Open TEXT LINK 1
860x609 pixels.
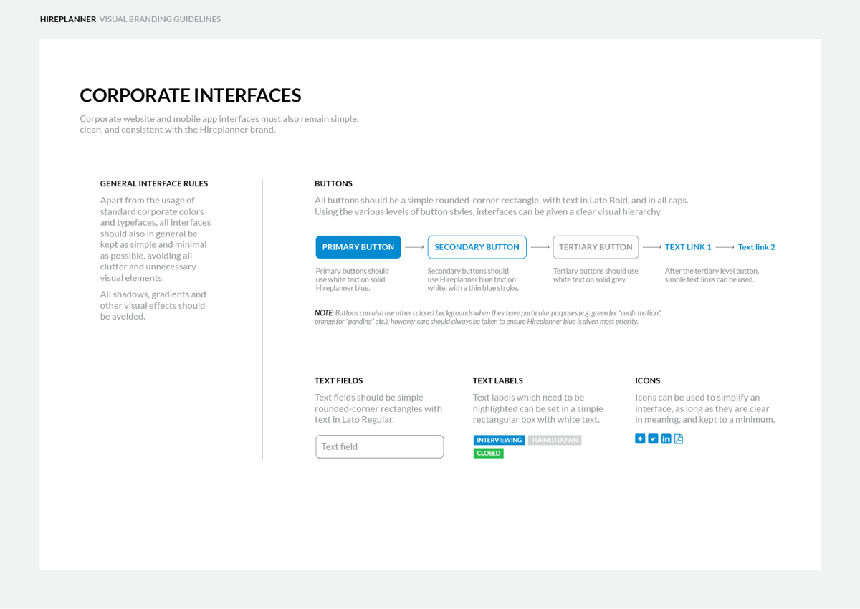(688, 246)
